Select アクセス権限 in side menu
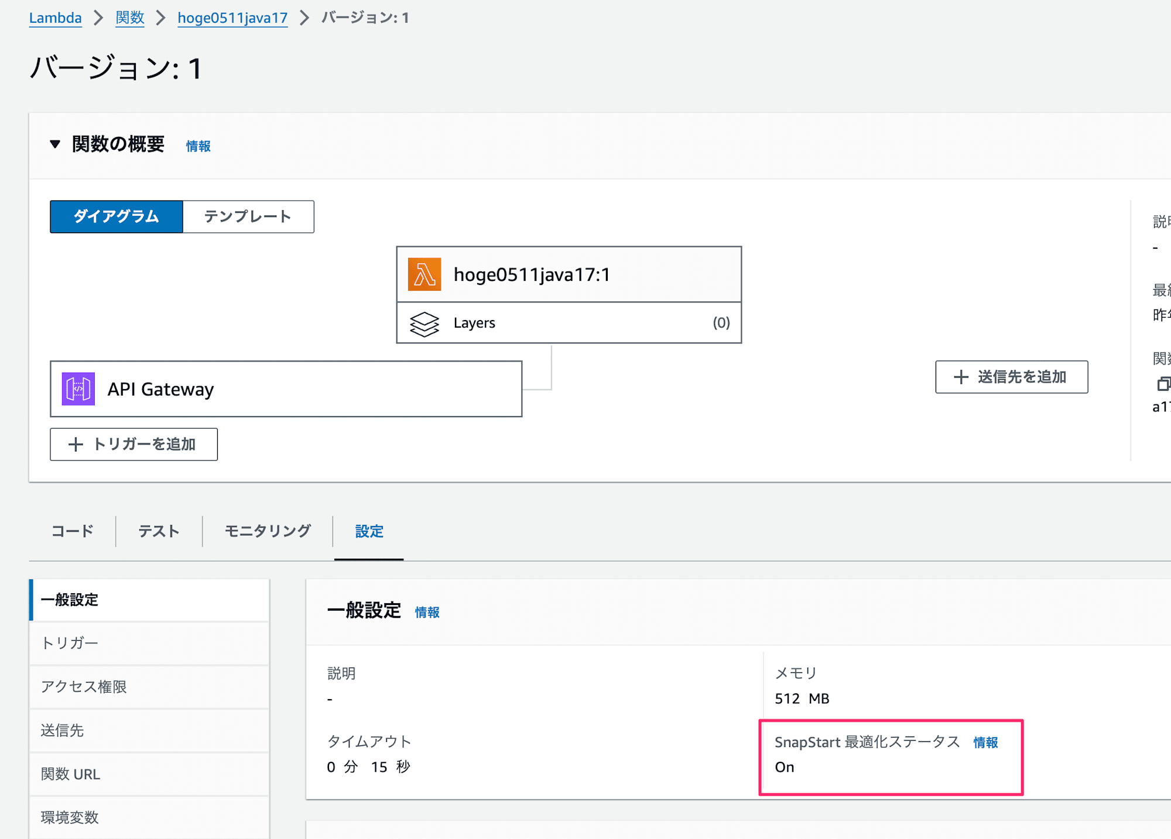The image size is (1171, 839). [x=149, y=687]
